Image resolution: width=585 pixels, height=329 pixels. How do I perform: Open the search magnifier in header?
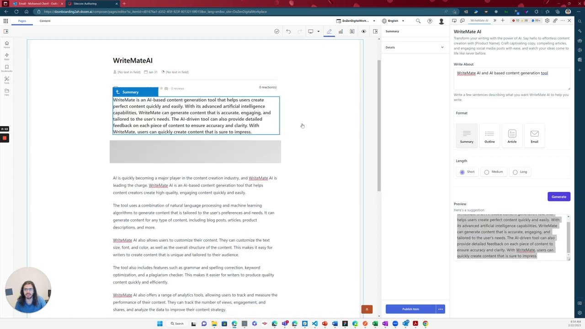[x=418, y=21]
